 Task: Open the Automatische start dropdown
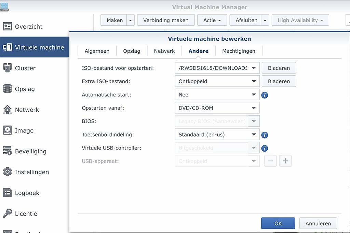pyautogui.click(x=254, y=94)
